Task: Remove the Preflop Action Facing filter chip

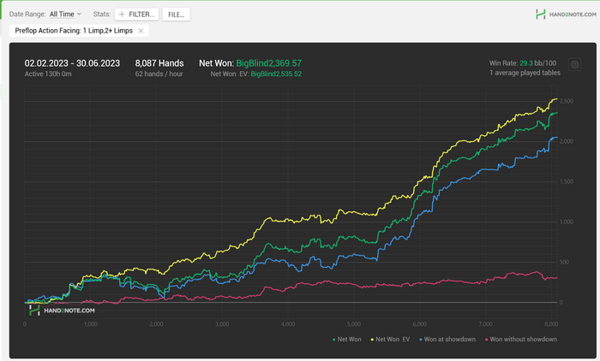Action: [x=141, y=31]
